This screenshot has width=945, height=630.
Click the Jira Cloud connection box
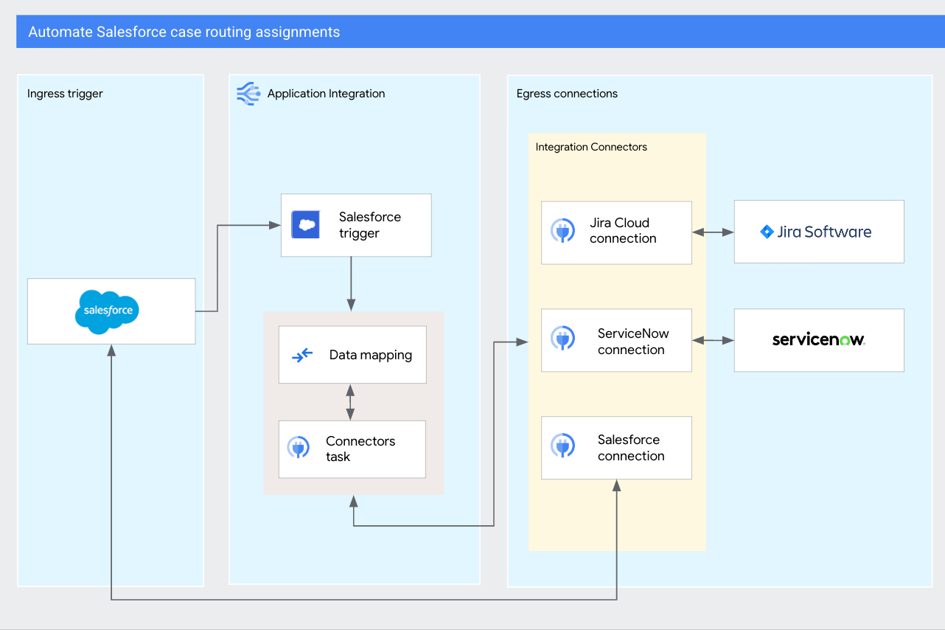(616, 231)
